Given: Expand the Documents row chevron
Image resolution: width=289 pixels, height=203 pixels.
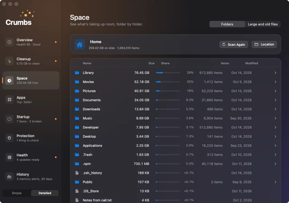Looking at the screenshot, I should 275,100.
